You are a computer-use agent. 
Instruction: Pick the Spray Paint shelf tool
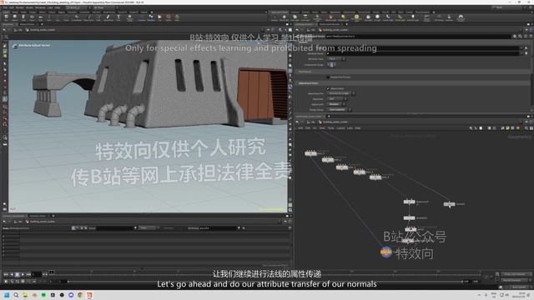(108, 17)
